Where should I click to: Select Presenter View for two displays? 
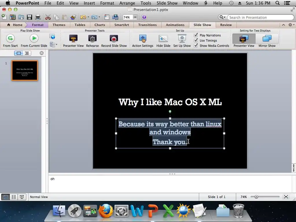pyautogui.click(x=244, y=41)
